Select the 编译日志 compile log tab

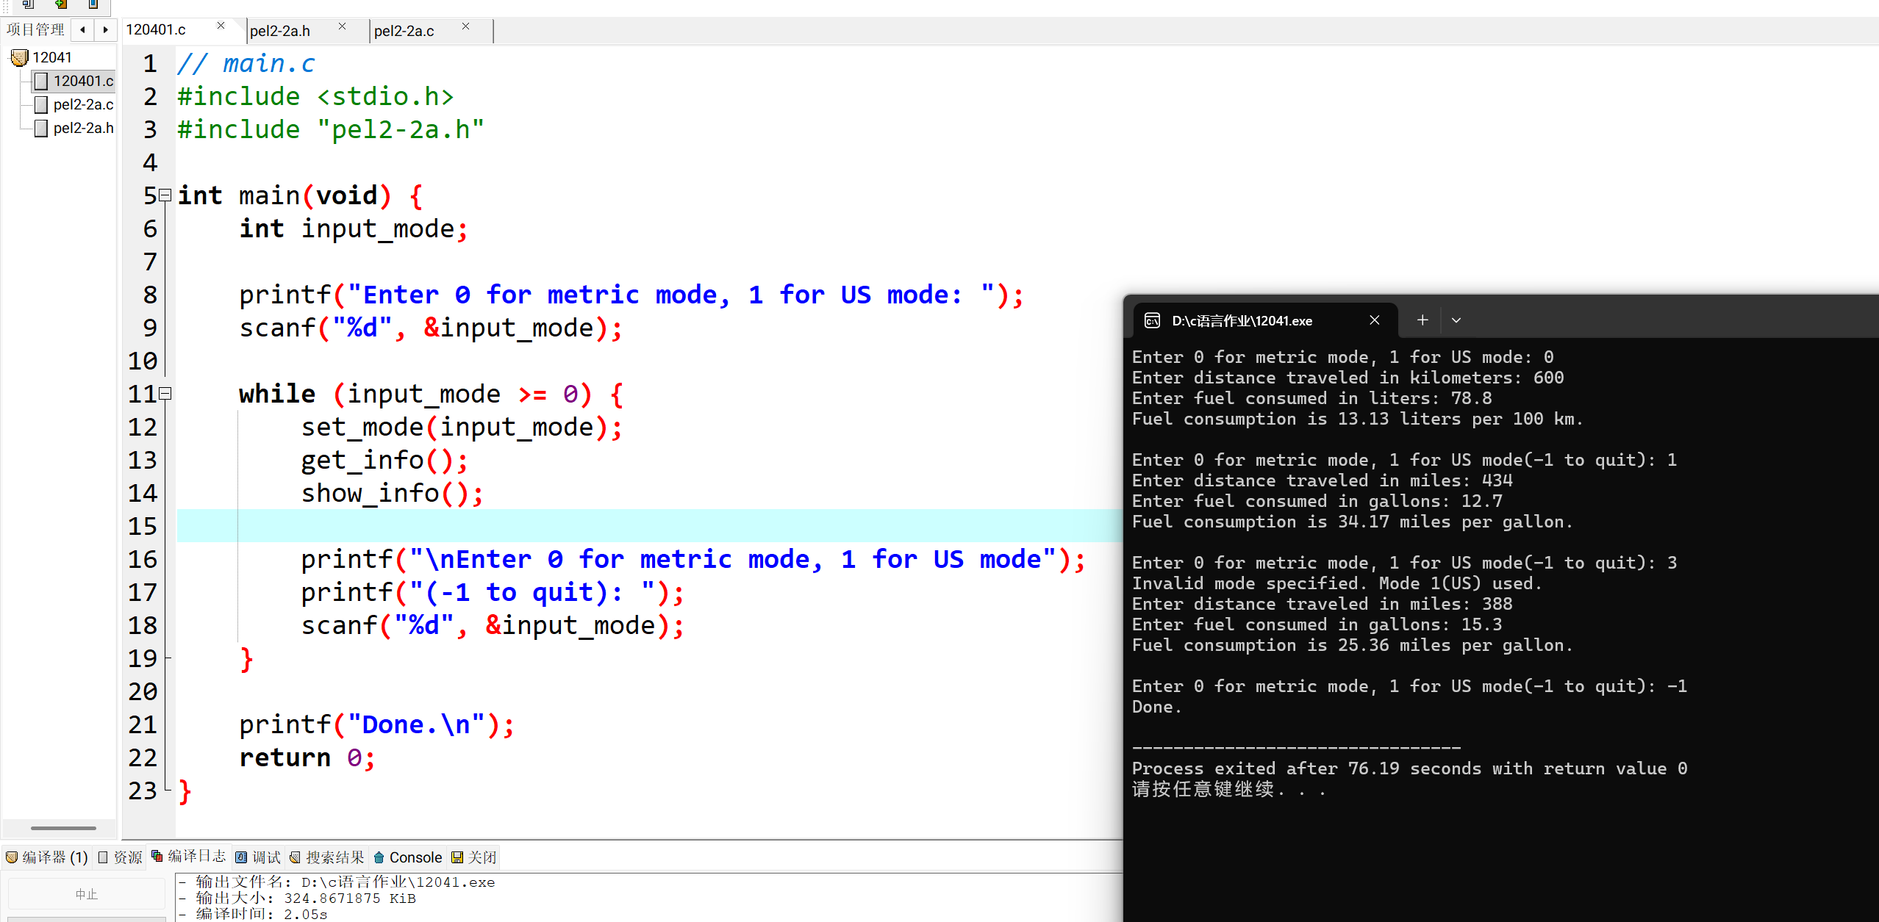pos(189,856)
